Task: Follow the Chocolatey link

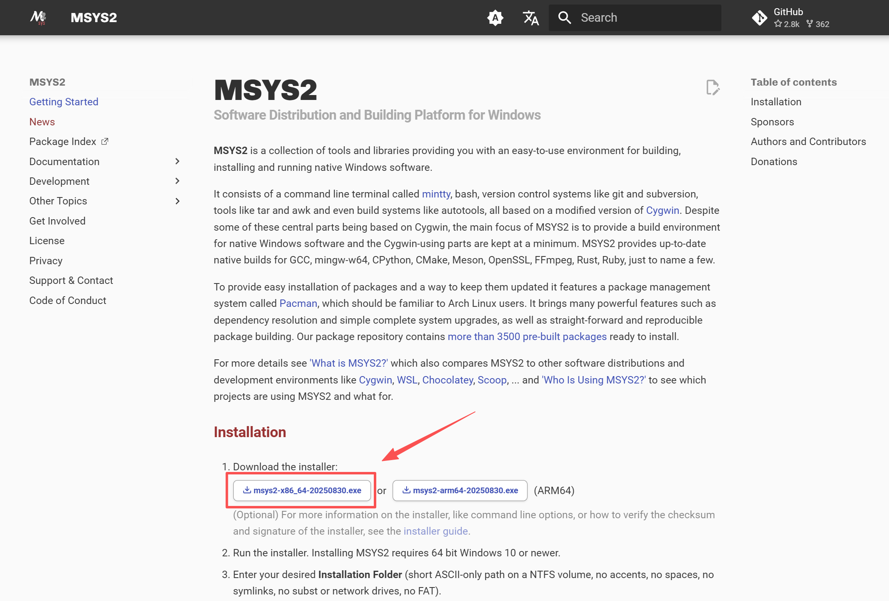Action: coord(448,380)
